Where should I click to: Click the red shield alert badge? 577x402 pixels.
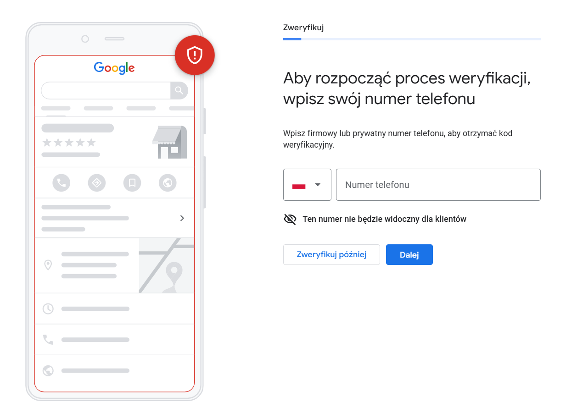(x=195, y=55)
